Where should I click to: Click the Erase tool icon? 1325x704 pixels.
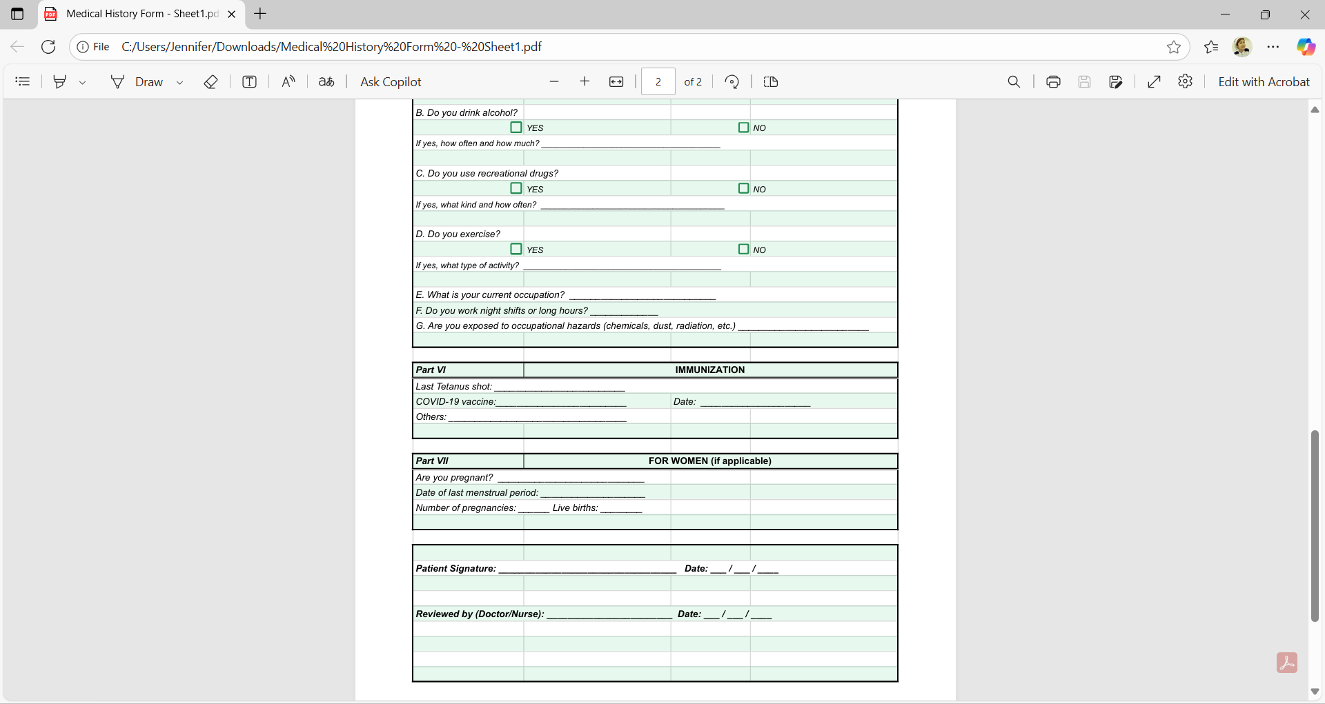[210, 82]
